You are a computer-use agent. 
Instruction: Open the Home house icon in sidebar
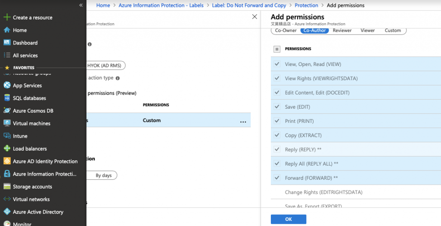[x=7, y=30]
